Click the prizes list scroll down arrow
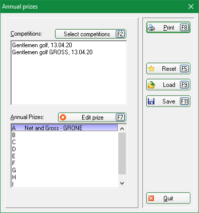Viewport: 199px width, 213px height. point(122,183)
